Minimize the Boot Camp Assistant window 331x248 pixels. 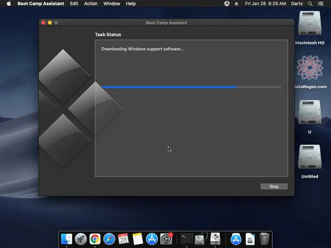pyautogui.click(x=50, y=23)
